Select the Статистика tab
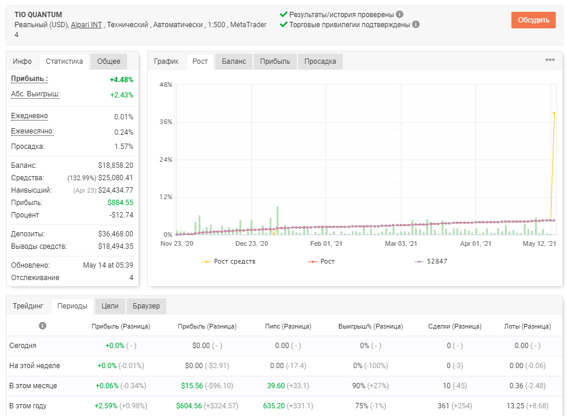Image resolution: width=567 pixels, height=416 pixels. coord(64,61)
